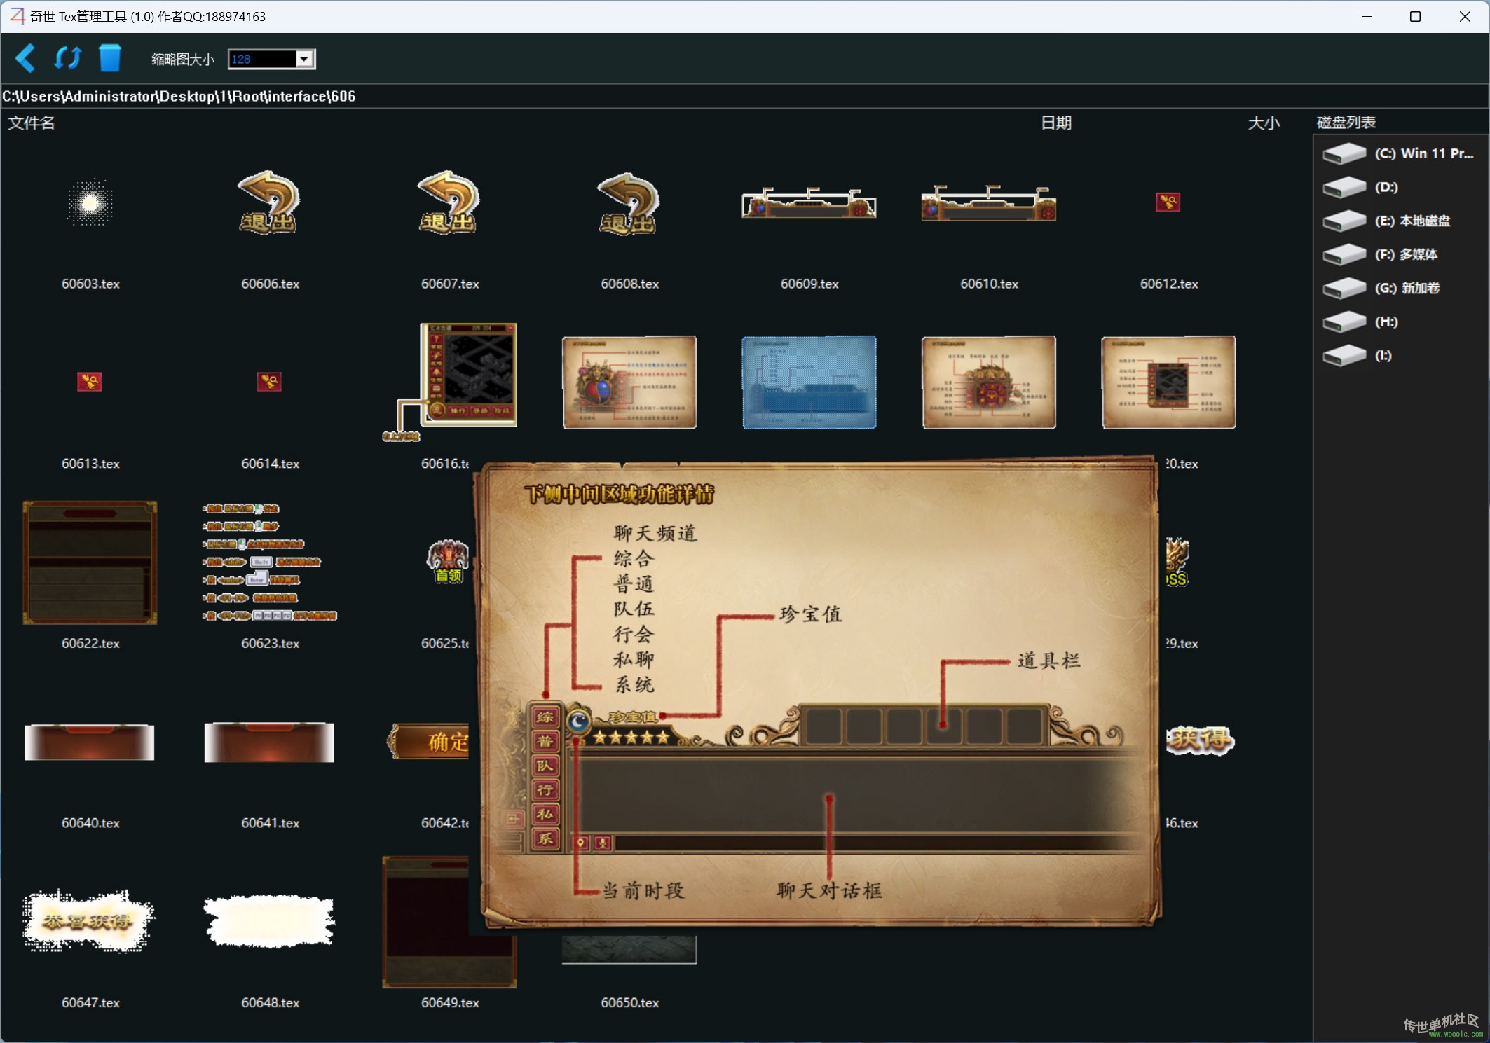Viewport: 1490px width, 1043px height.
Task: Select the 60613.tex red icon thumbnail
Action: (90, 382)
